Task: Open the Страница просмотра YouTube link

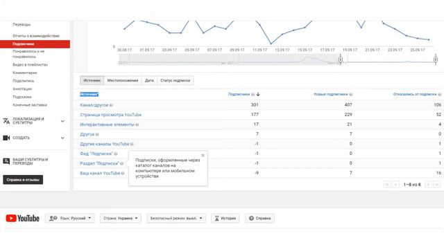Action: (110, 115)
